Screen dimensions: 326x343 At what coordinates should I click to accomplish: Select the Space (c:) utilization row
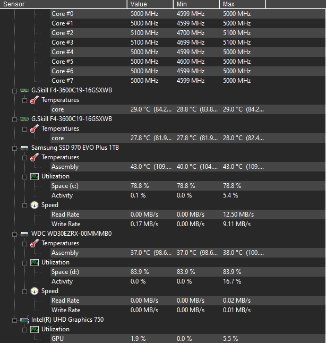(67, 186)
